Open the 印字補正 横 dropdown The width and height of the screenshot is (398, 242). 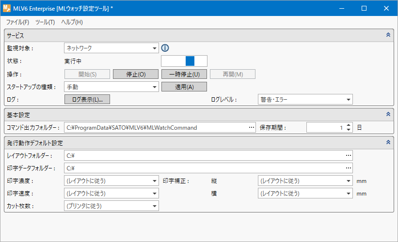pos(305,193)
